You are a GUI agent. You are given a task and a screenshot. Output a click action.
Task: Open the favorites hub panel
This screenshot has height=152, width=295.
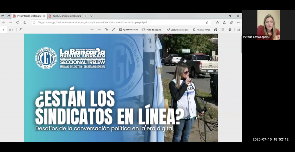(x=218, y=22)
